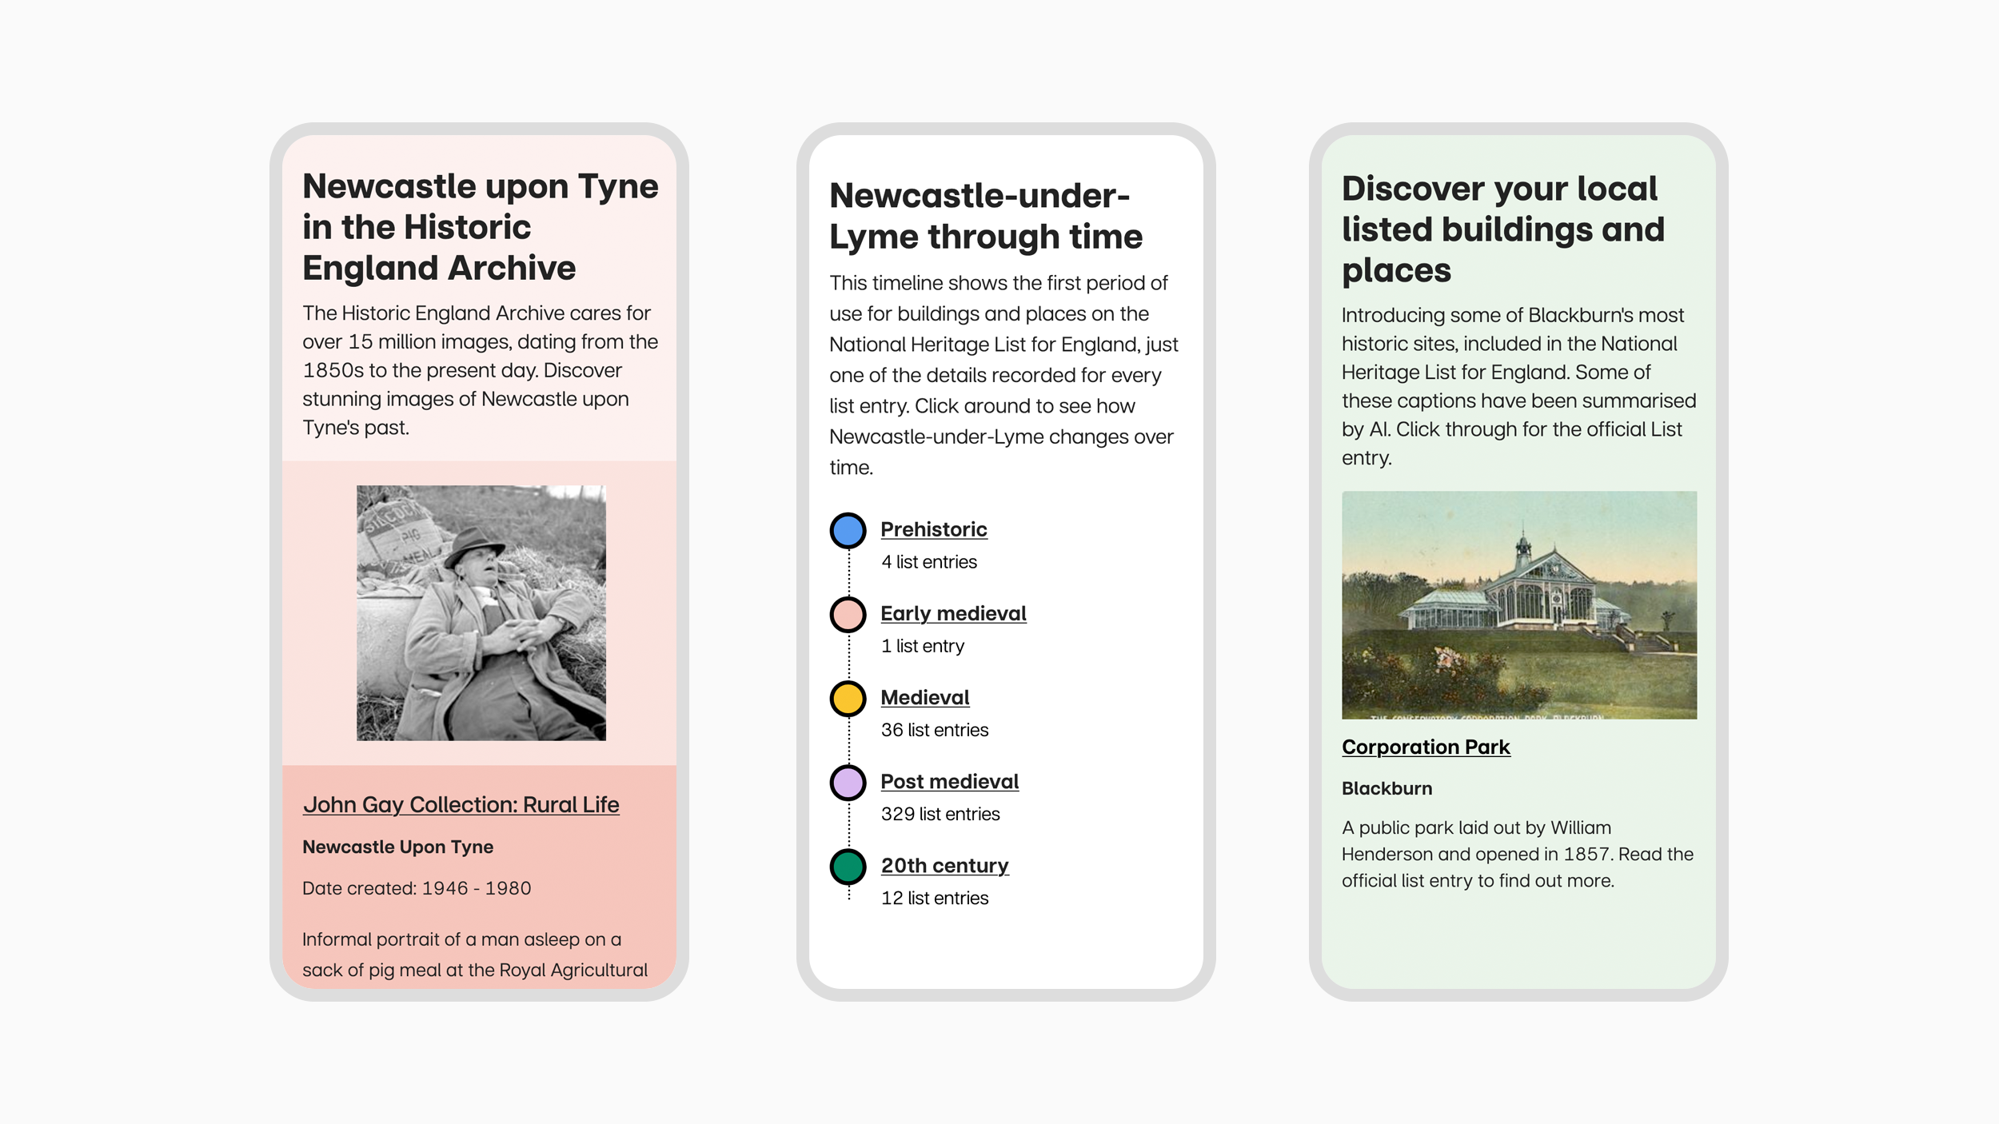The width and height of the screenshot is (1999, 1124).
Task: Open the 20th century period link
Action: (944, 865)
